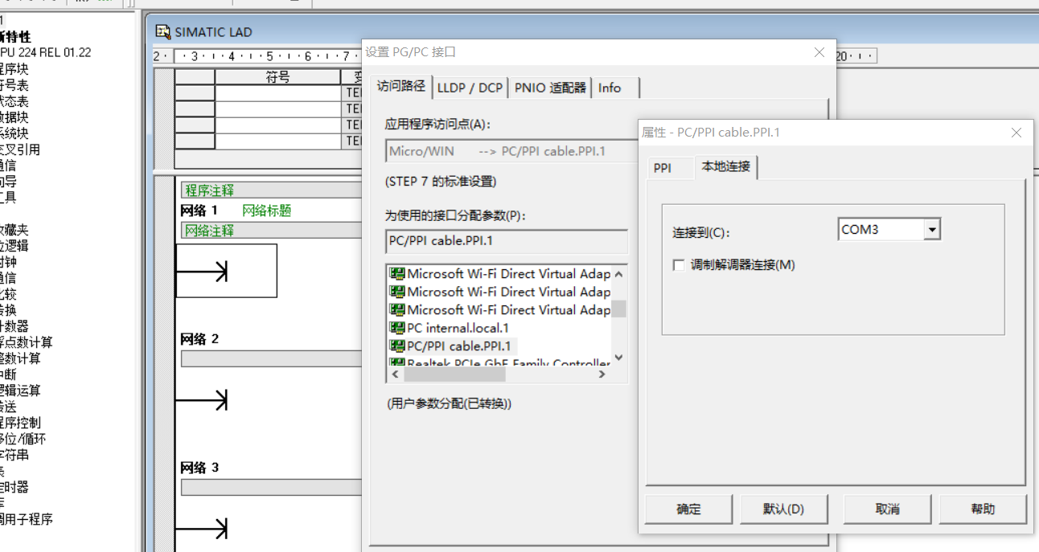The width and height of the screenshot is (1039, 552).
Task: Click the 确定 button
Action: tap(689, 509)
